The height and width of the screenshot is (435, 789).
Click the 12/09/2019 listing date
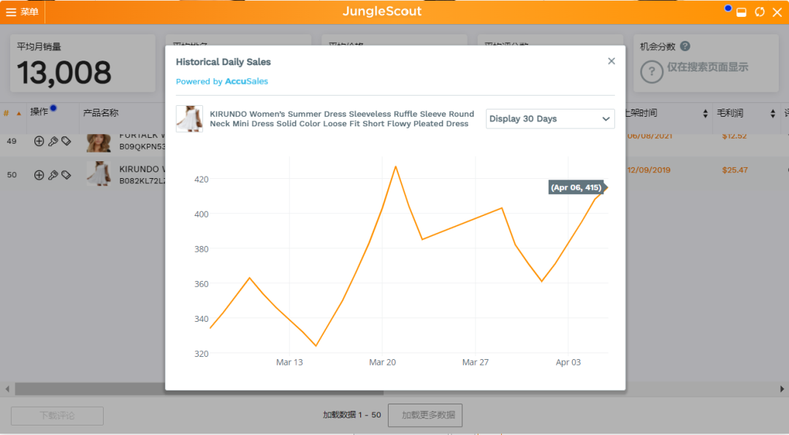point(649,170)
